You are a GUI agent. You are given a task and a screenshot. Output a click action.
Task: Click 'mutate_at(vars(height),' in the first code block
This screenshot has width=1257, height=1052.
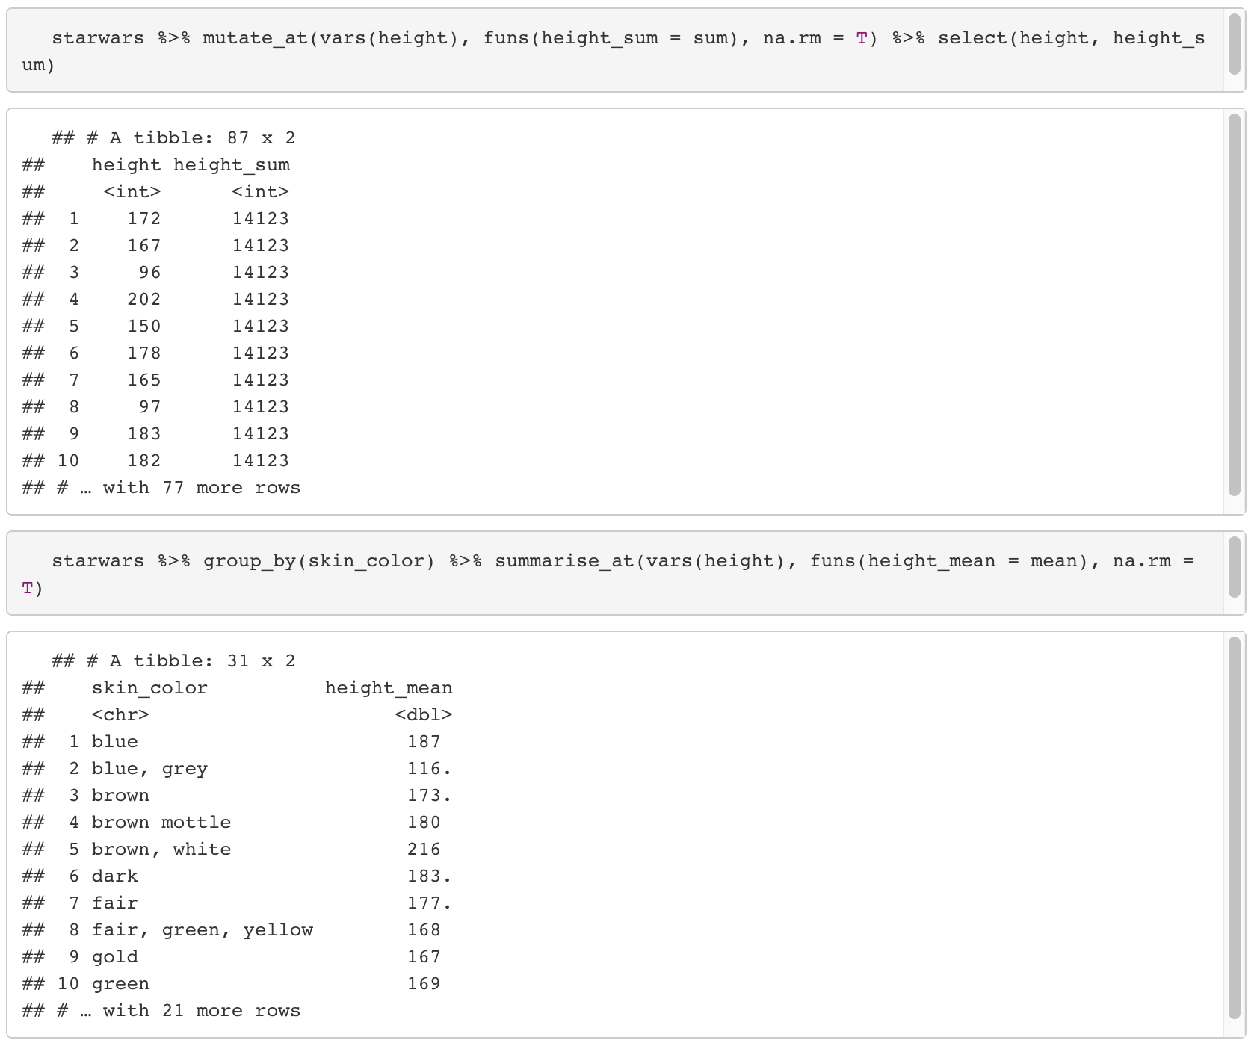337,38
